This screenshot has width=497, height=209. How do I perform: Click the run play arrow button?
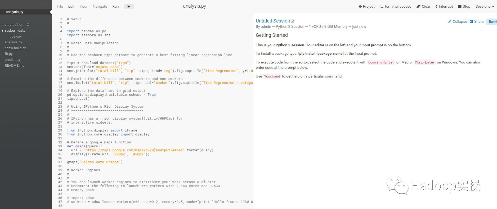tap(129, 7)
